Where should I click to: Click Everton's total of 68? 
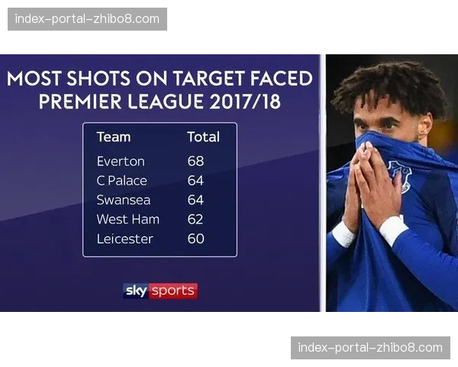pyautogui.click(x=196, y=161)
